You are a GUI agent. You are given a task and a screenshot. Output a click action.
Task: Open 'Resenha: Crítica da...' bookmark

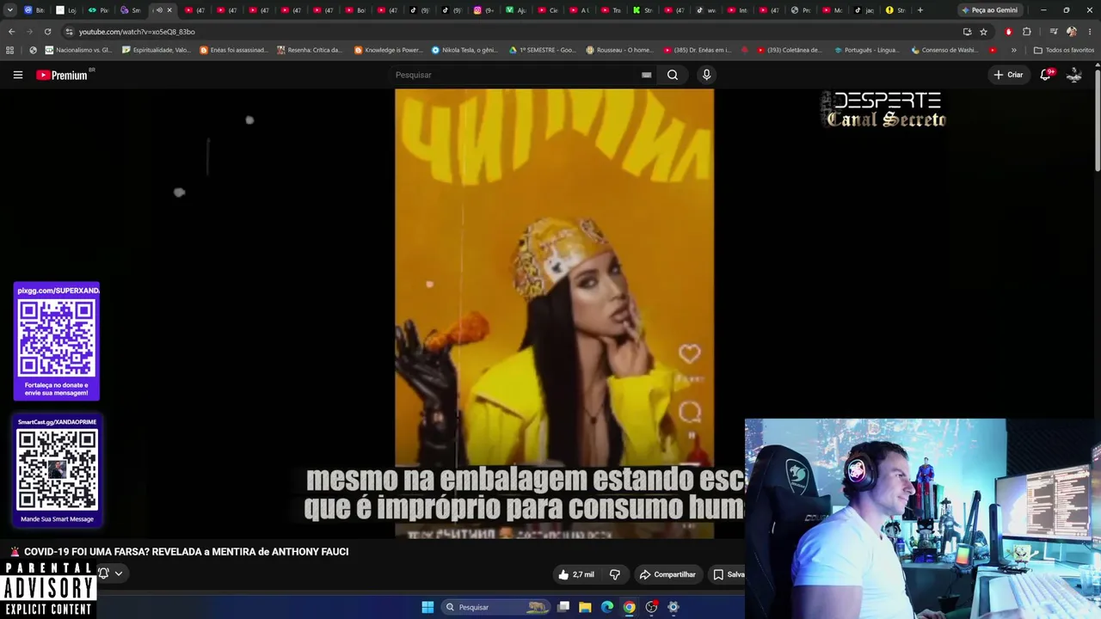coord(311,50)
